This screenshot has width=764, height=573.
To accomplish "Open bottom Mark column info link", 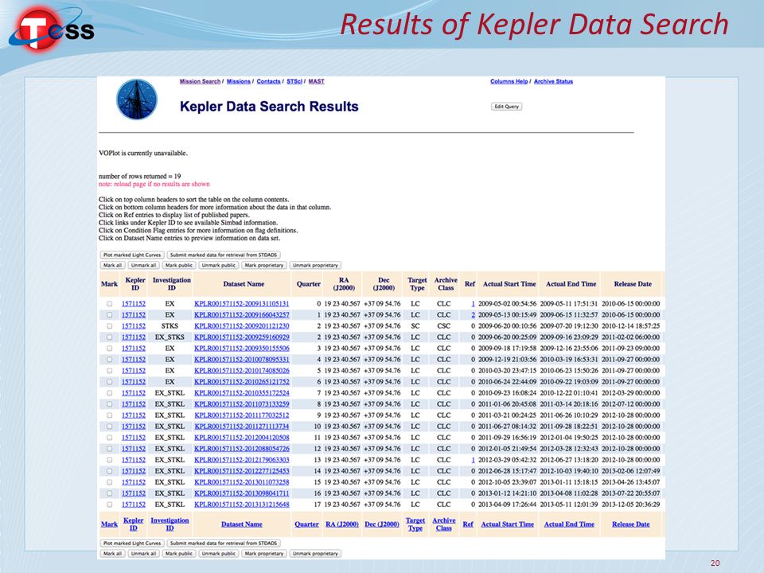I will pos(109,524).
